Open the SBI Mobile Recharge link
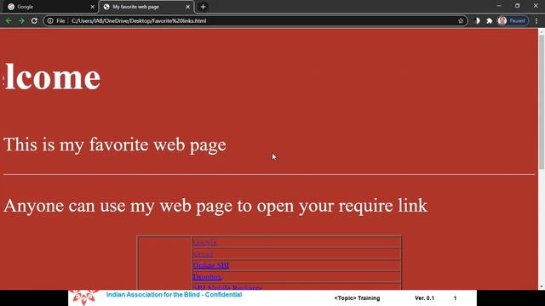Screen dimensions: 545x306 227,287
